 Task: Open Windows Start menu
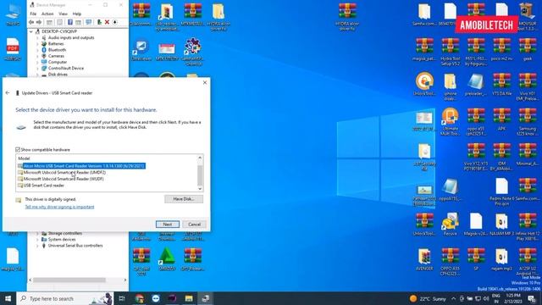coord(8,298)
